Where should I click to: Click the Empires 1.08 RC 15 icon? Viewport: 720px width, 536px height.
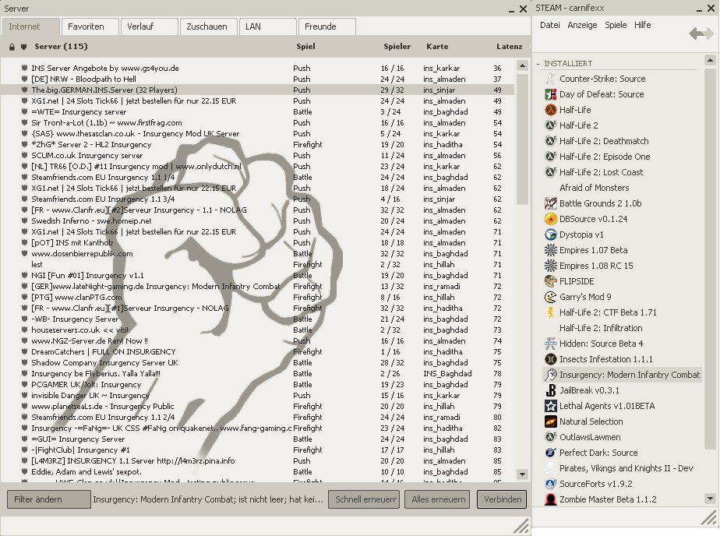(x=550, y=266)
